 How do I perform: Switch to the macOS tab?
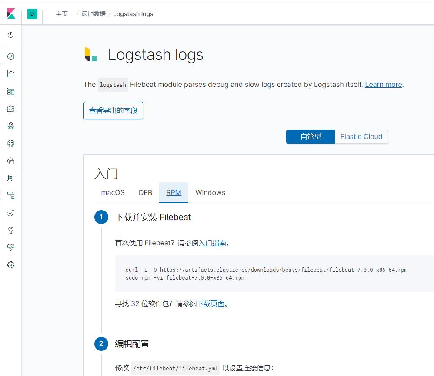(113, 192)
